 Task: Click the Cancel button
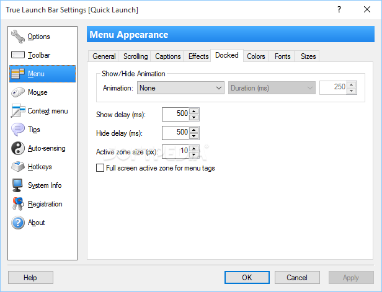click(297, 277)
